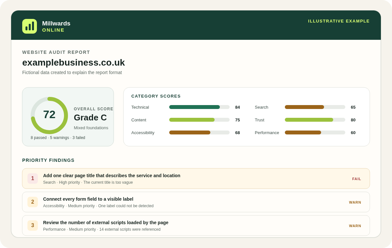Image resolution: width=392 pixels, height=248 pixels.
Task: Click the Accessibility category label
Action: pos(143,132)
